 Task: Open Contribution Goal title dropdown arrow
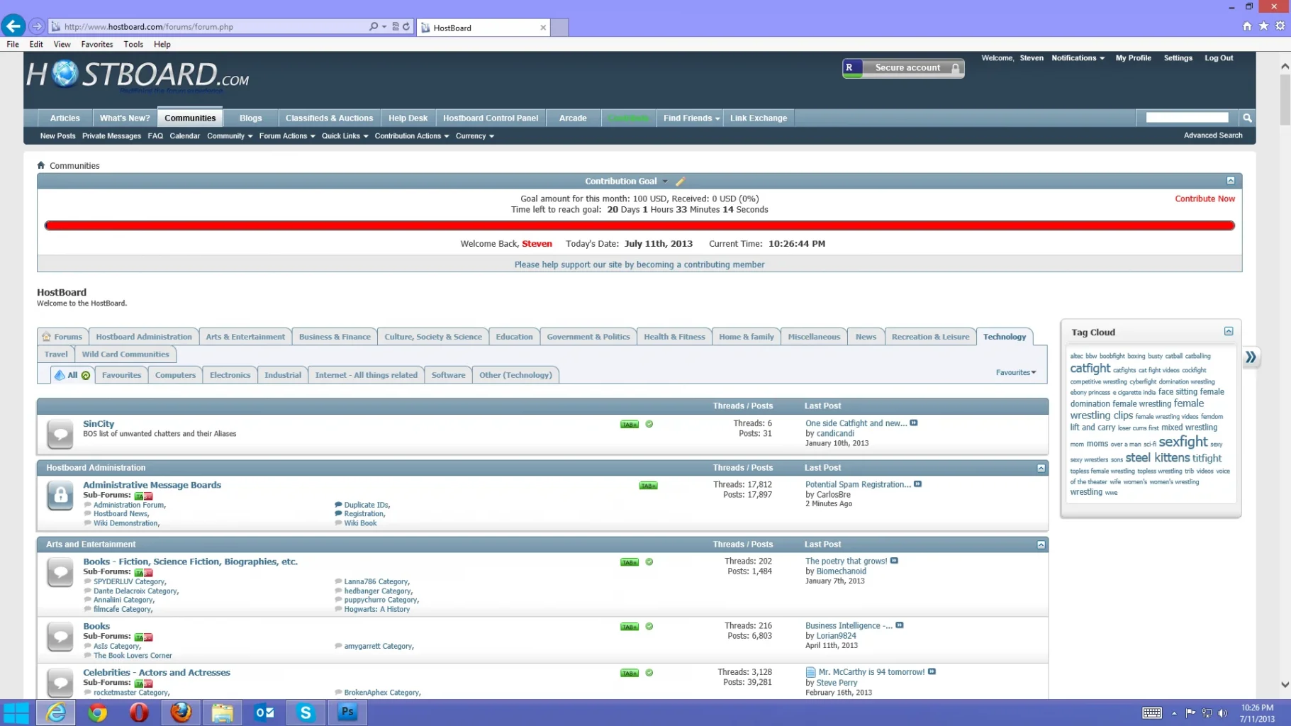(x=665, y=181)
